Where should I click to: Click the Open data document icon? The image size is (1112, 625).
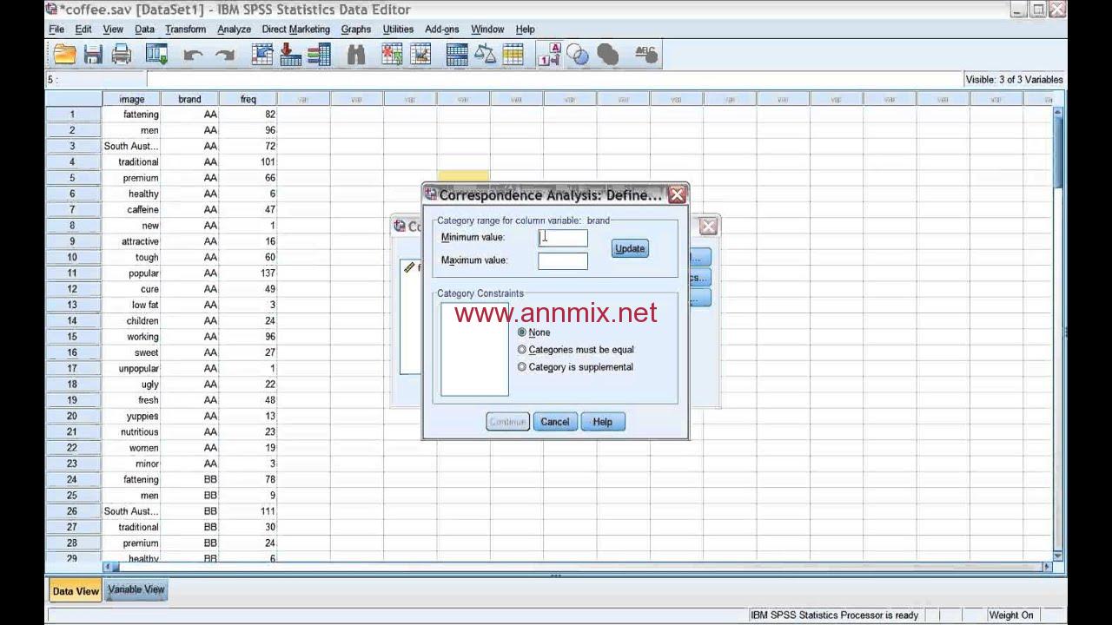(x=65, y=55)
